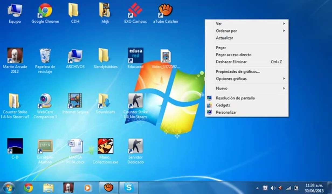332x194 pixels.
Task: Expand the Nuevo submenu
Action: (x=247, y=88)
